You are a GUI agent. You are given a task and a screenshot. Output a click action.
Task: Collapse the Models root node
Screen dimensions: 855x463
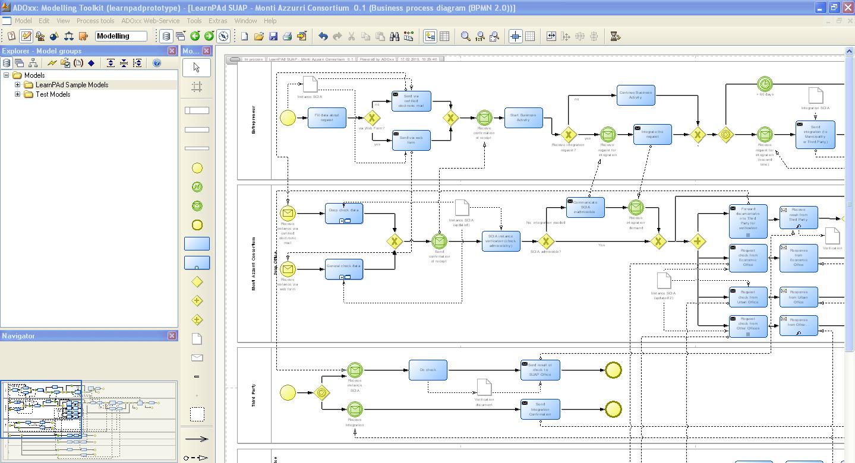click(7, 75)
